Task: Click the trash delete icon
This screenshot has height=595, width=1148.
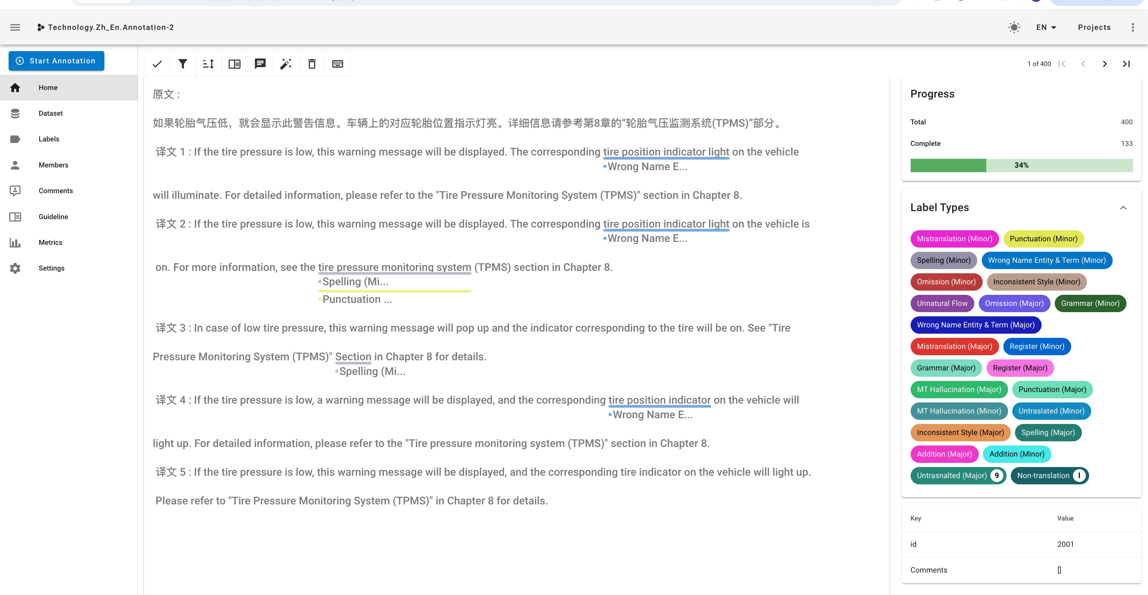Action: click(x=312, y=64)
